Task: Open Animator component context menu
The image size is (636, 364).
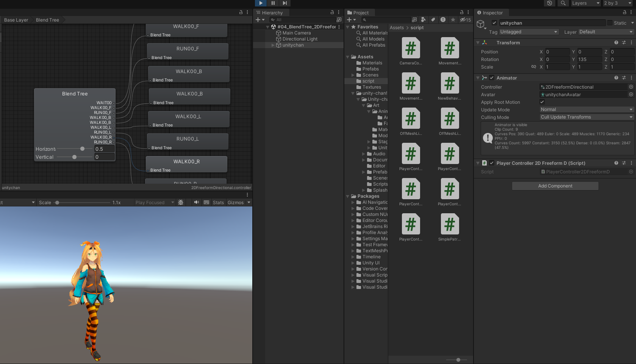Action: tap(631, 78)
